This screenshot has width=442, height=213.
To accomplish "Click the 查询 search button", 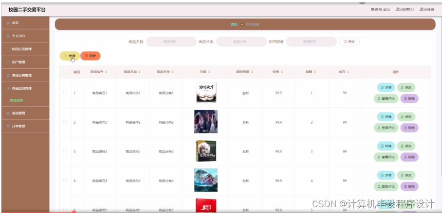I will pyautogui.click(x=349, y=42).
